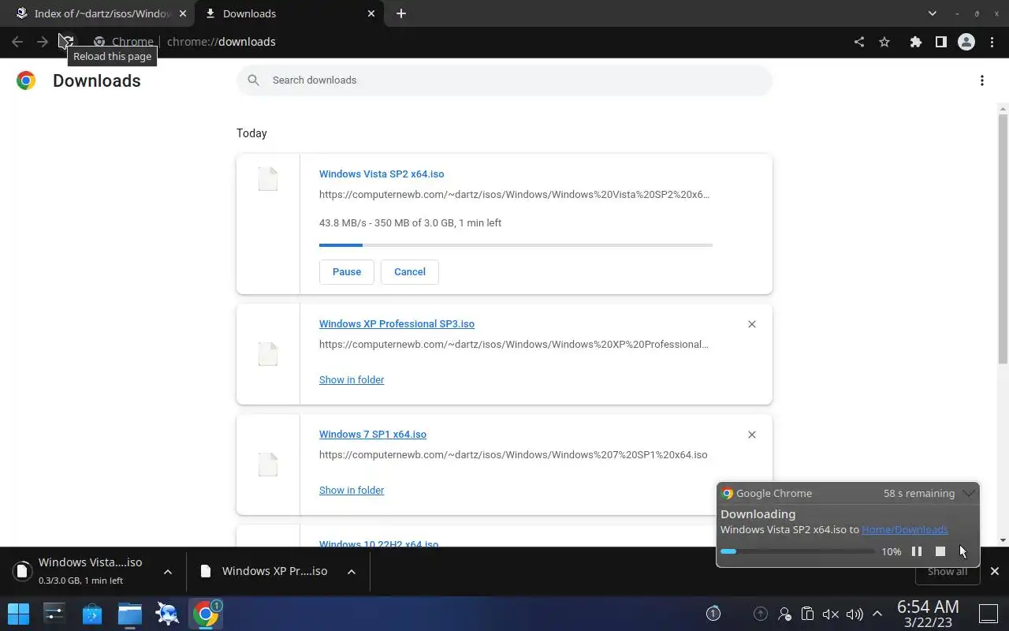
Task: Click the browser forward arrow
Action: tap(43, 42)
